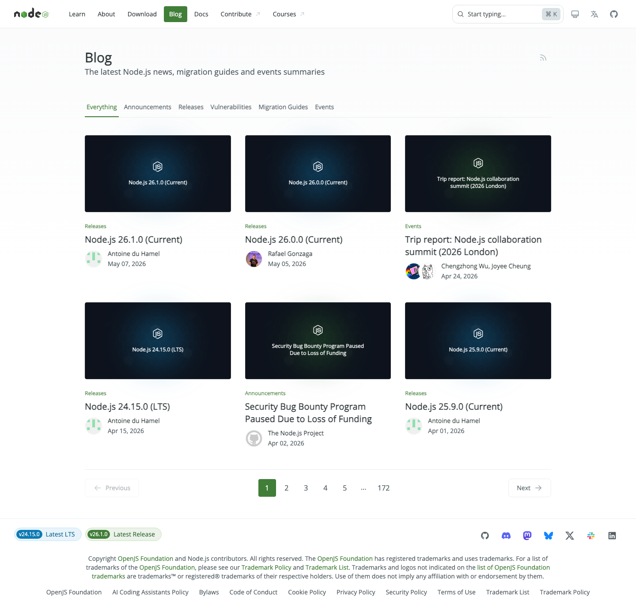Image resolution: width=636 pixels, height=609 pixels.
Task: Click the v26.1.0 Latest Release badge
Action: coord(123,534)
